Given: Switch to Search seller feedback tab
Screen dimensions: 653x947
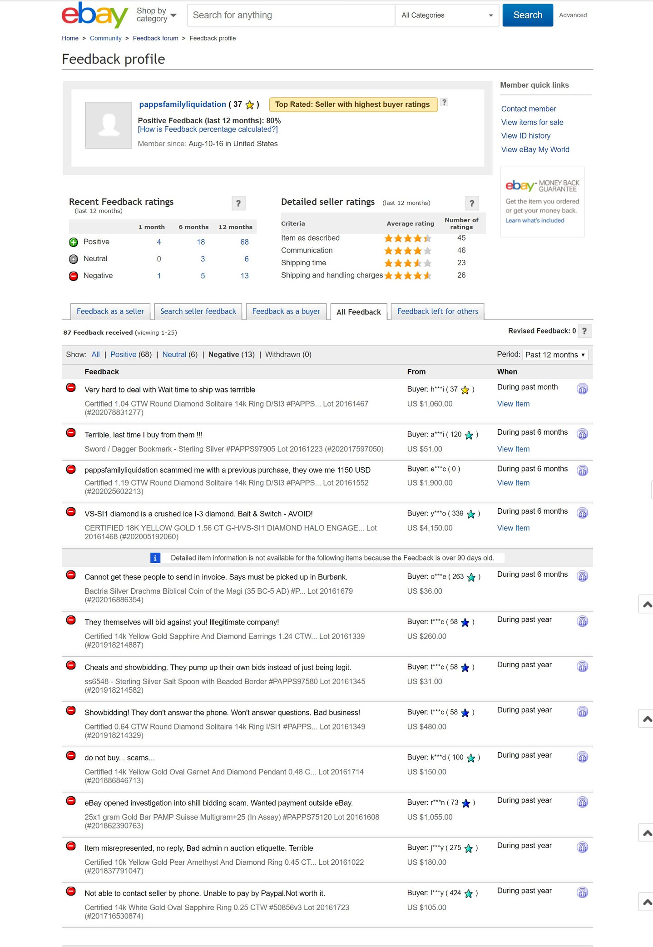Looking at the screenshot, I should click(198, 312).
